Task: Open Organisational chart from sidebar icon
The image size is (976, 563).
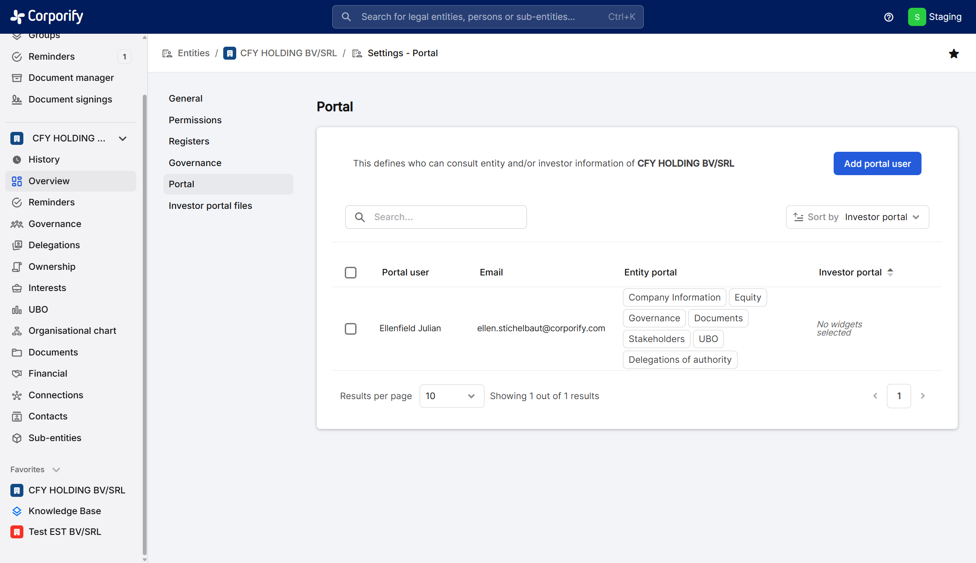Action: point(17,331)
